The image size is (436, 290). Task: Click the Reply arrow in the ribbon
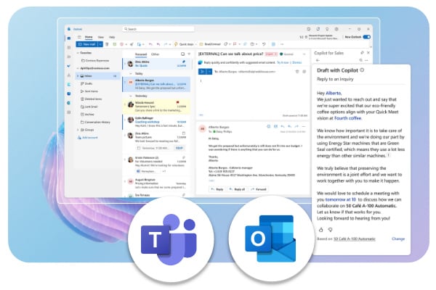[x=150, y=44]
